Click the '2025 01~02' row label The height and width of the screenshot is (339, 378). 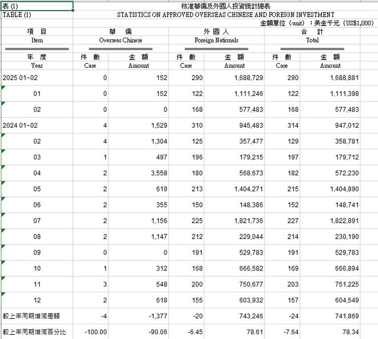tap(37, 77)
